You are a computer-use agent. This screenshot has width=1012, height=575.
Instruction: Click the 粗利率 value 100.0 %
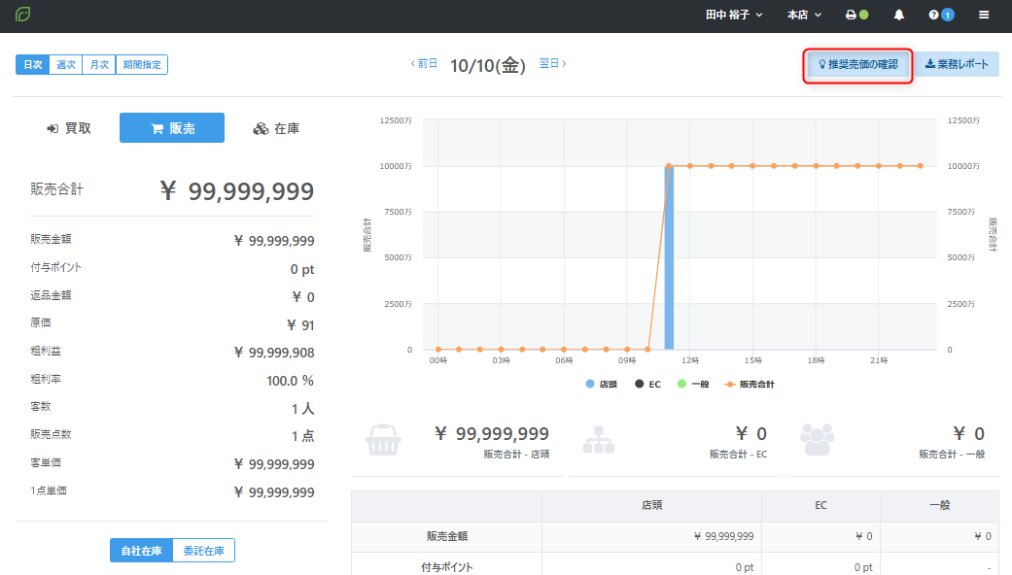point(290,381)
